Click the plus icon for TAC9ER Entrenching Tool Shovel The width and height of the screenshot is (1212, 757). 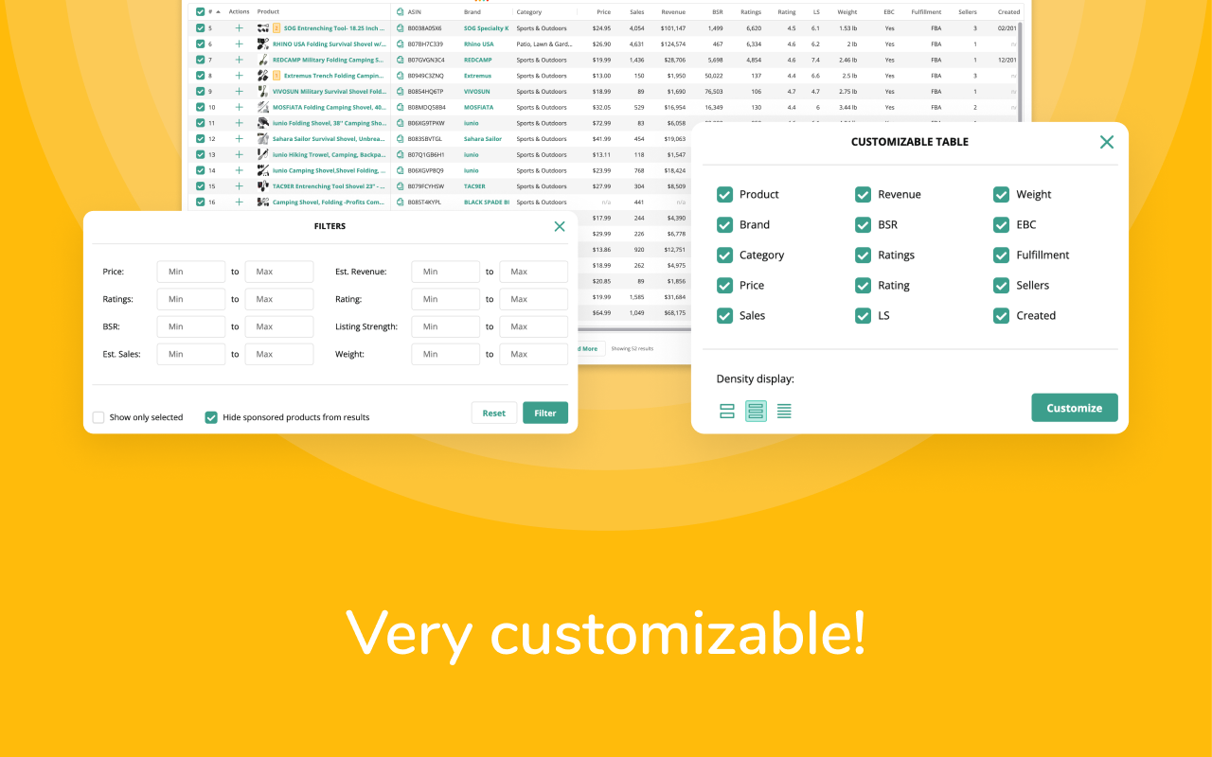pyautogui.click(x=239, y=186)
